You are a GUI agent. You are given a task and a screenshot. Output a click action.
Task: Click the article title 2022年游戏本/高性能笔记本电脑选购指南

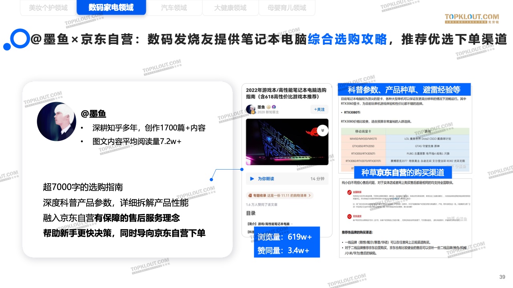(x=286, y=93)
